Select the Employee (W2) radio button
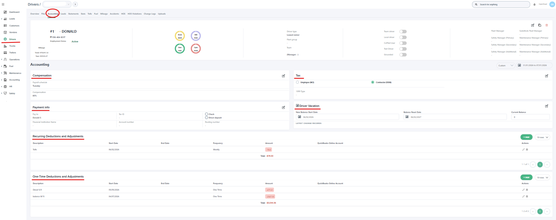 pos(297,82)
